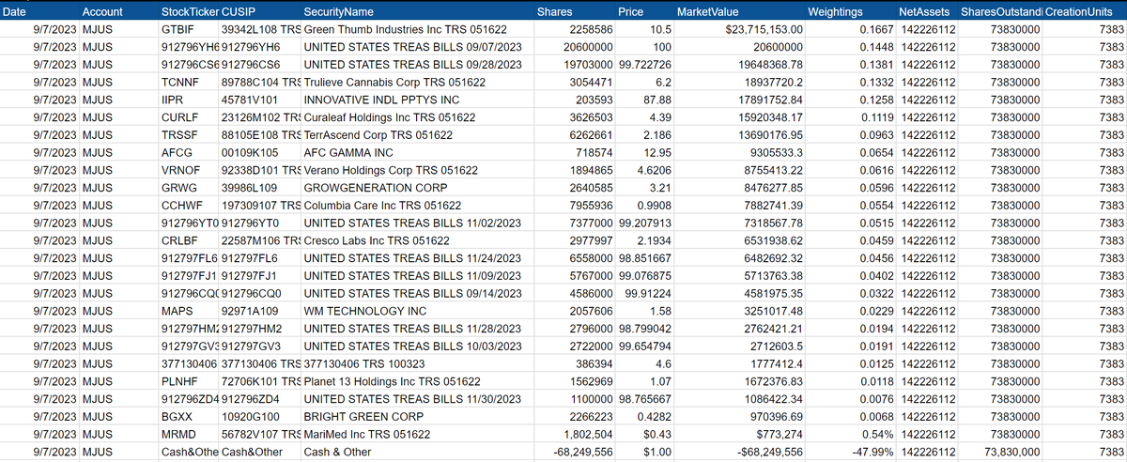Select the Price header cell
The width and height of the screenshot is (1127, 462).
631,12
